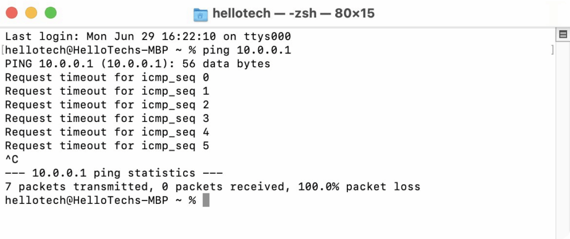Click the '100.0% packet loss' text
The height and width of the screenshot is (239, 570).
pyautogui.click(x=356, y=187)
